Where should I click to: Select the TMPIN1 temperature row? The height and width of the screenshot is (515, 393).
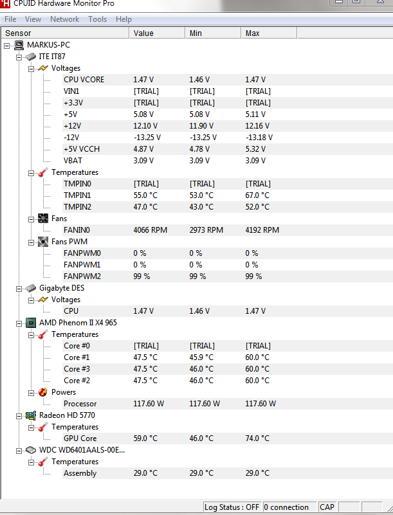228,195
